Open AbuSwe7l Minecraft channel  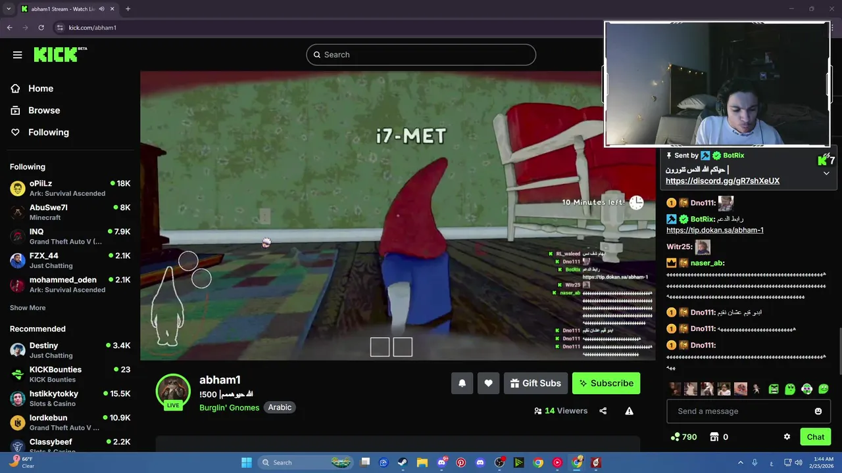click(x=70, y=212)
